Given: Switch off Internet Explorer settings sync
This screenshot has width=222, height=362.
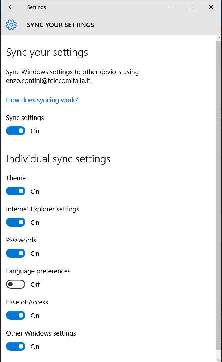Looking at the screenshot, I should coord(16,222).
